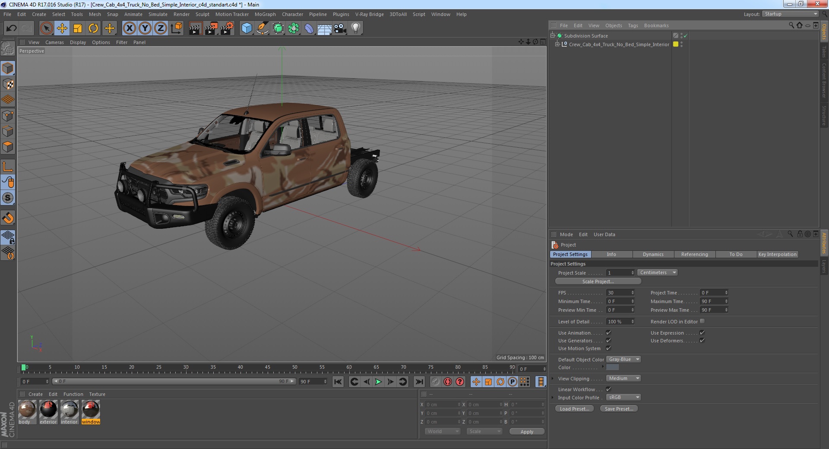This screenshot has width=829, height=449.
Task: Switch to the Referencing tab
Action: click(694, 254)
